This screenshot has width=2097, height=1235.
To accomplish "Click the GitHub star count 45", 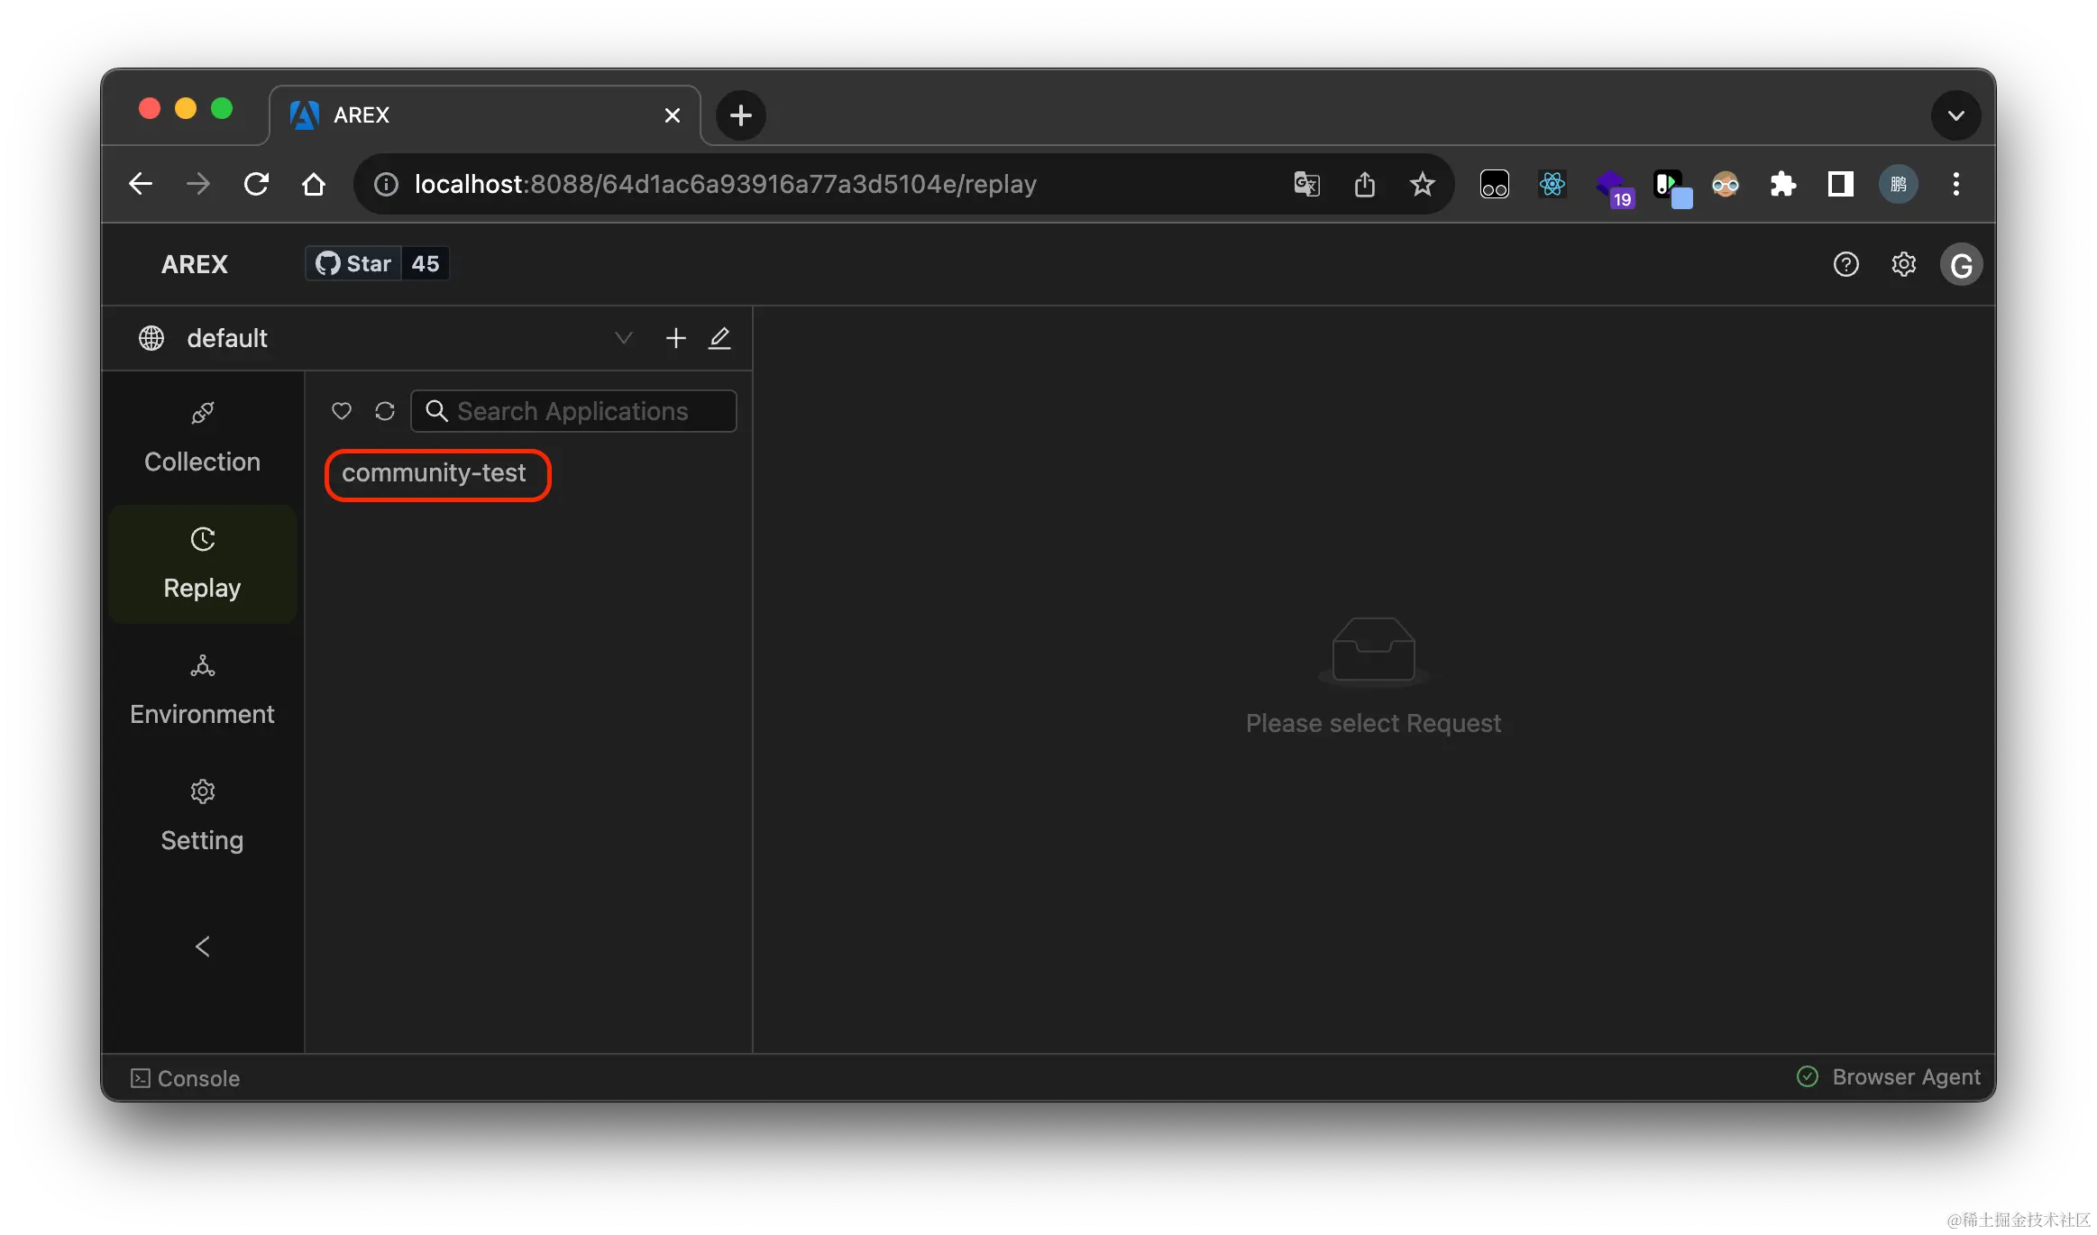I will 426,263.
